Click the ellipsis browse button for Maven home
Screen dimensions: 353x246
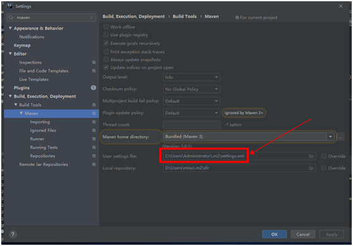click(341, 137)
